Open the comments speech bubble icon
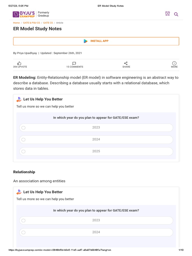192x256 pixels. tap(74, 63)
